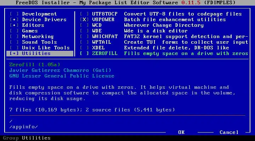Select the UTF8TOCP package name
The image size is (255, 141).
tap(105, 14)
